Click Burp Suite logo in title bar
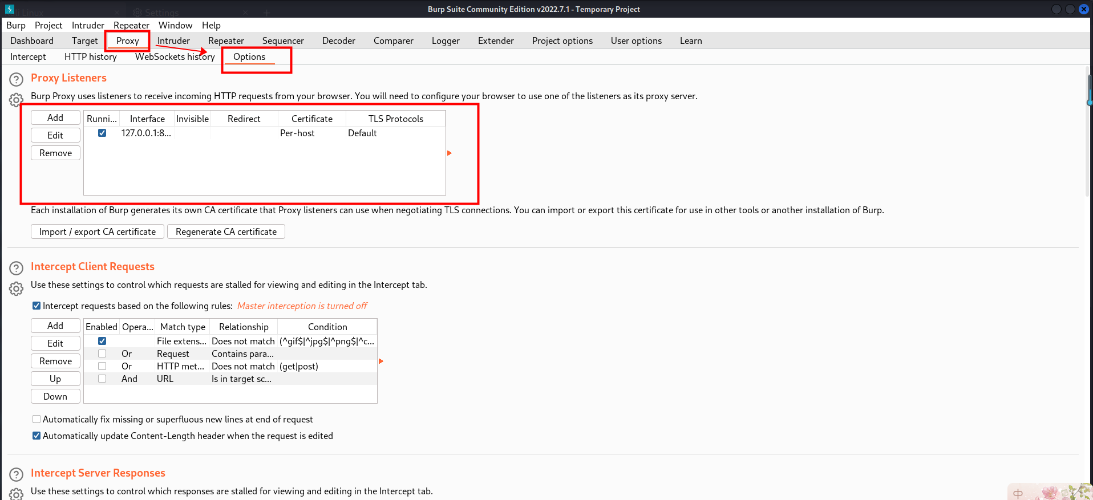The width and height of the screenshot is (1093, 500). pos(9,9)
